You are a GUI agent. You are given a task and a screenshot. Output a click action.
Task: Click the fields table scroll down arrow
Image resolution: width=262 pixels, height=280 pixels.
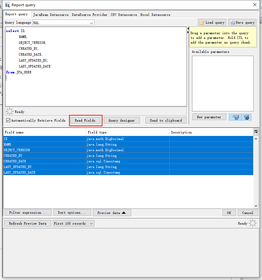pyautogui.click(x=256, y=206)
